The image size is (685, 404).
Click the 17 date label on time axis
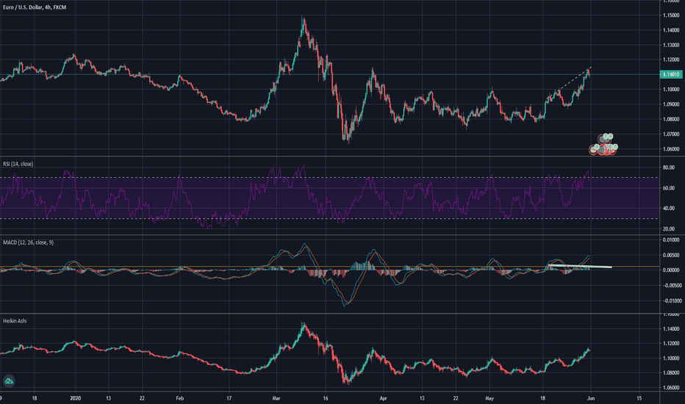[x=229, y=398]
